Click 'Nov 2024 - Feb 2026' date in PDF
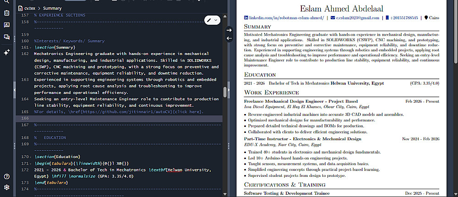The width and height of the screenshot is (458, 197). tap(420, 139)
